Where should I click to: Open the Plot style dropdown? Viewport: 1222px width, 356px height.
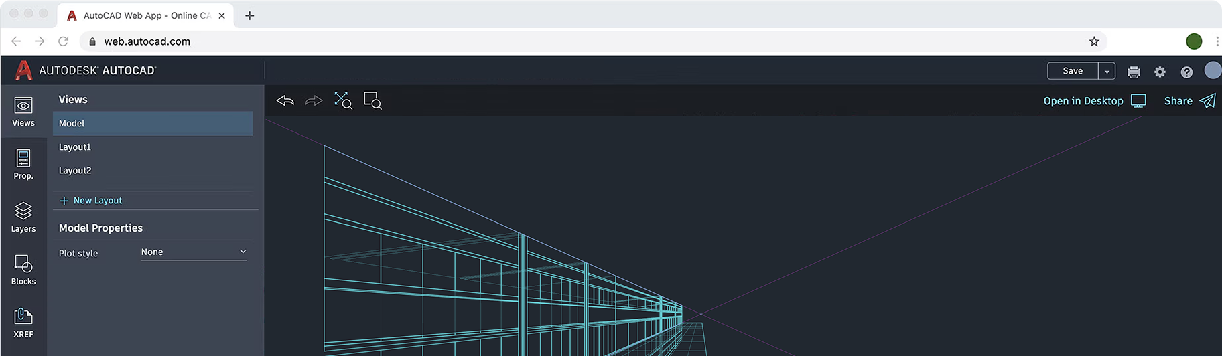click(x=194, y=252)
